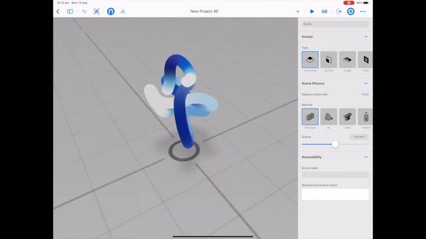Choose the Horizontal anchor type
426x239 pixels.
(310, 60)
